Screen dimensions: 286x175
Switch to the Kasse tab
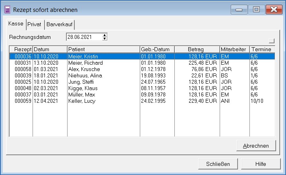[16, 24]
